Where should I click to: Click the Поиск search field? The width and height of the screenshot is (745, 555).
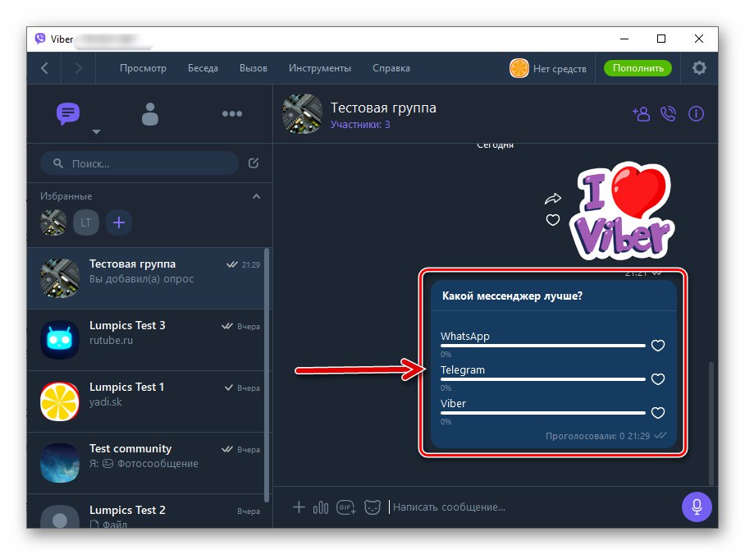tap(139, 163)
